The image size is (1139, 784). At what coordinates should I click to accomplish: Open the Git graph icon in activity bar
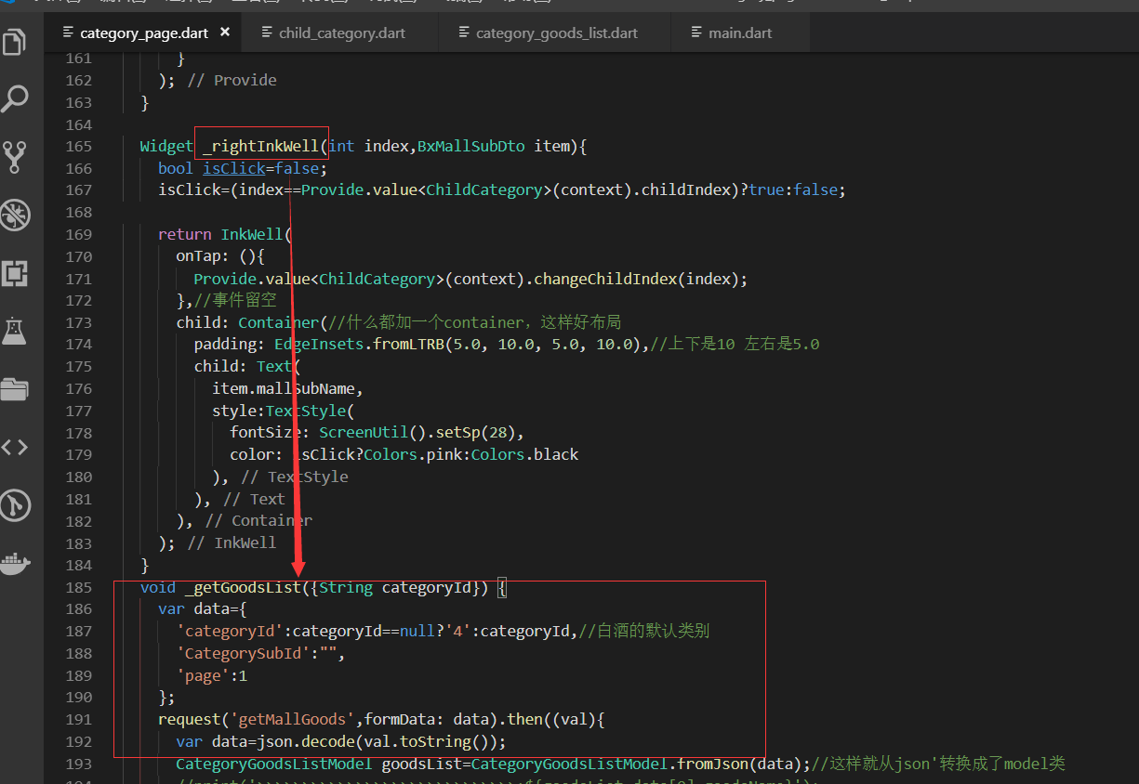(15, 505)
